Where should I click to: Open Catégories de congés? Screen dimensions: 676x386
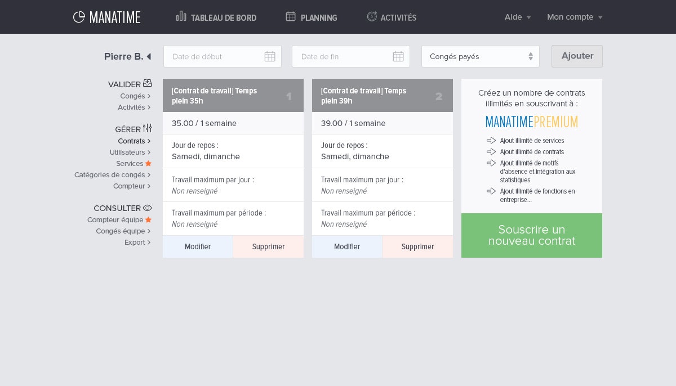tap(110, 175)
